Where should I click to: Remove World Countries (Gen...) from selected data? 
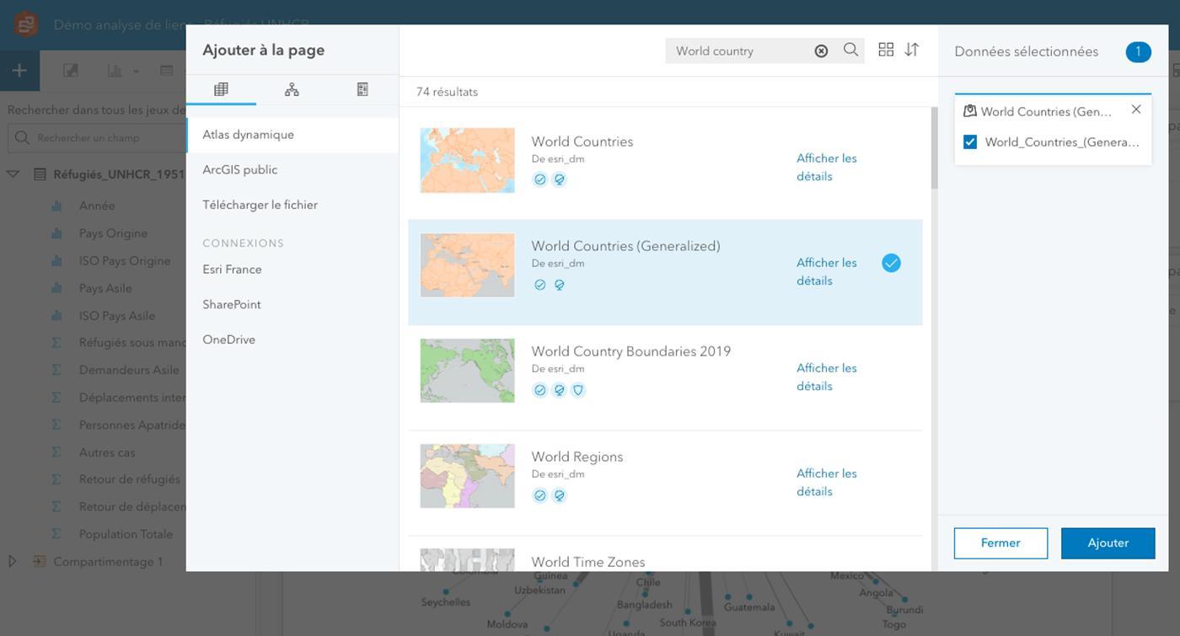(x=1136, y=110)
